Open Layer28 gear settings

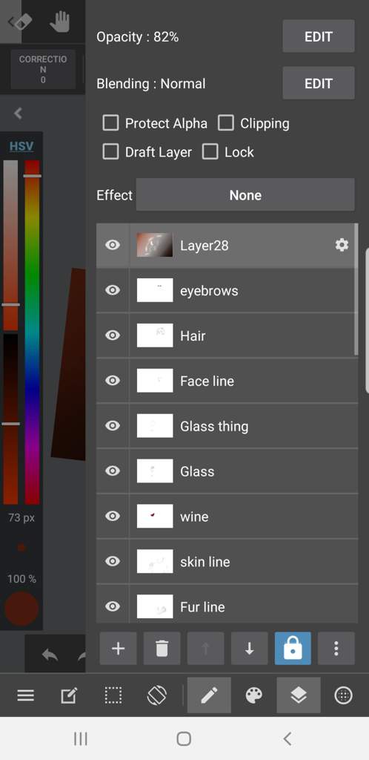click(342, 245)
